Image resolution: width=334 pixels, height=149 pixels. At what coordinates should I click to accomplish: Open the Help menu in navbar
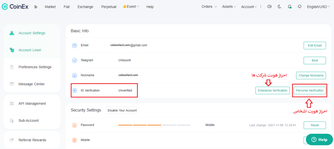click(x=150, y=7)
